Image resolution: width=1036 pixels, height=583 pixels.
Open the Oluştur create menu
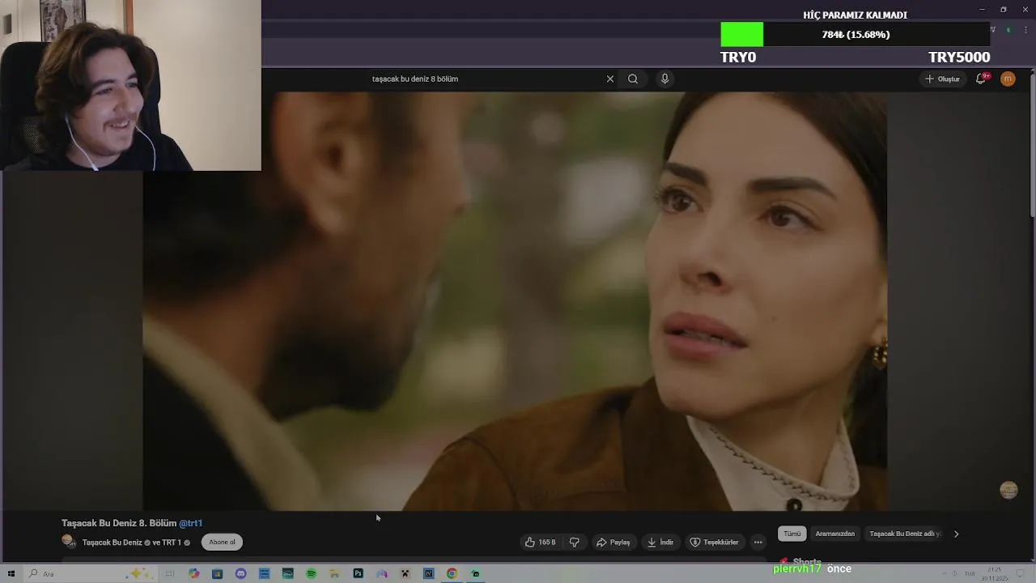pos(943,79)
